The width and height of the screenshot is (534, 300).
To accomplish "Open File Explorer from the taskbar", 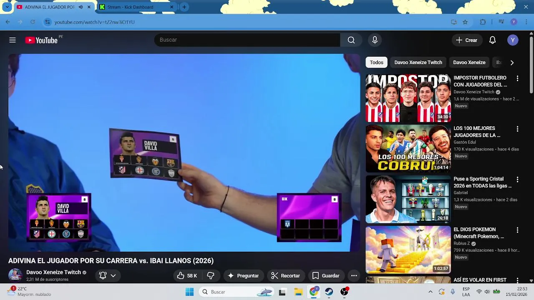I will (x=298, y=292).
